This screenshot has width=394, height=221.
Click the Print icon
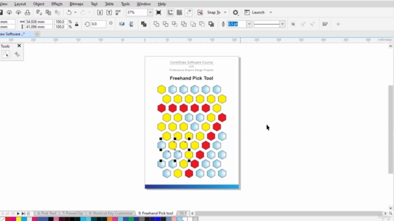coord(27,12)
